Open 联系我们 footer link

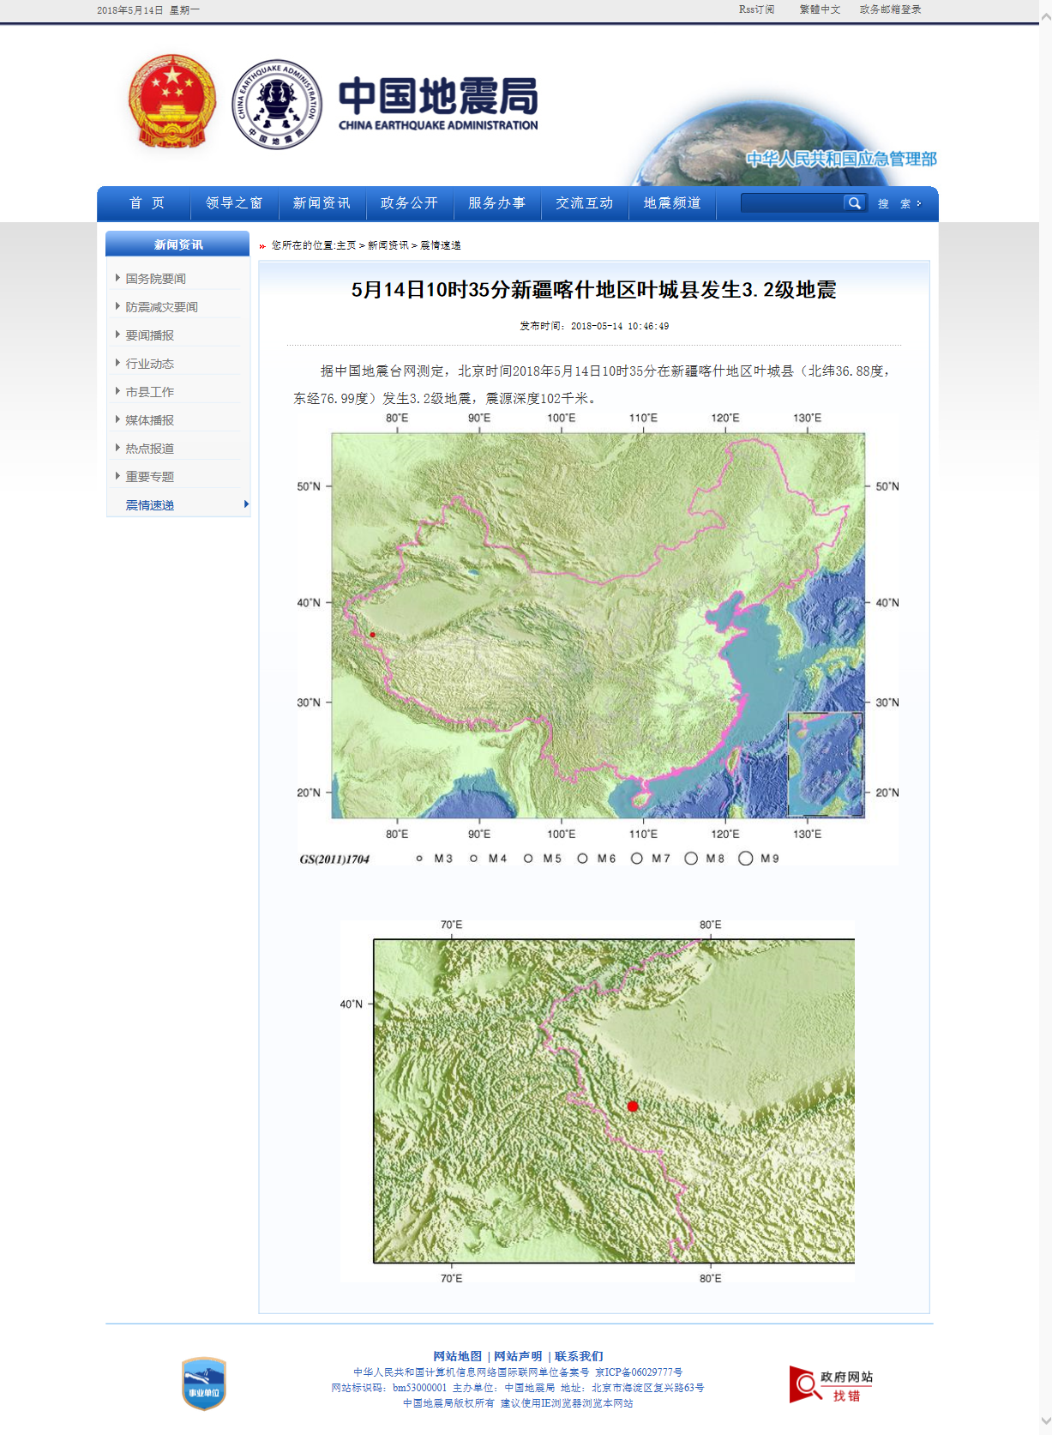tap(579, 1356)
